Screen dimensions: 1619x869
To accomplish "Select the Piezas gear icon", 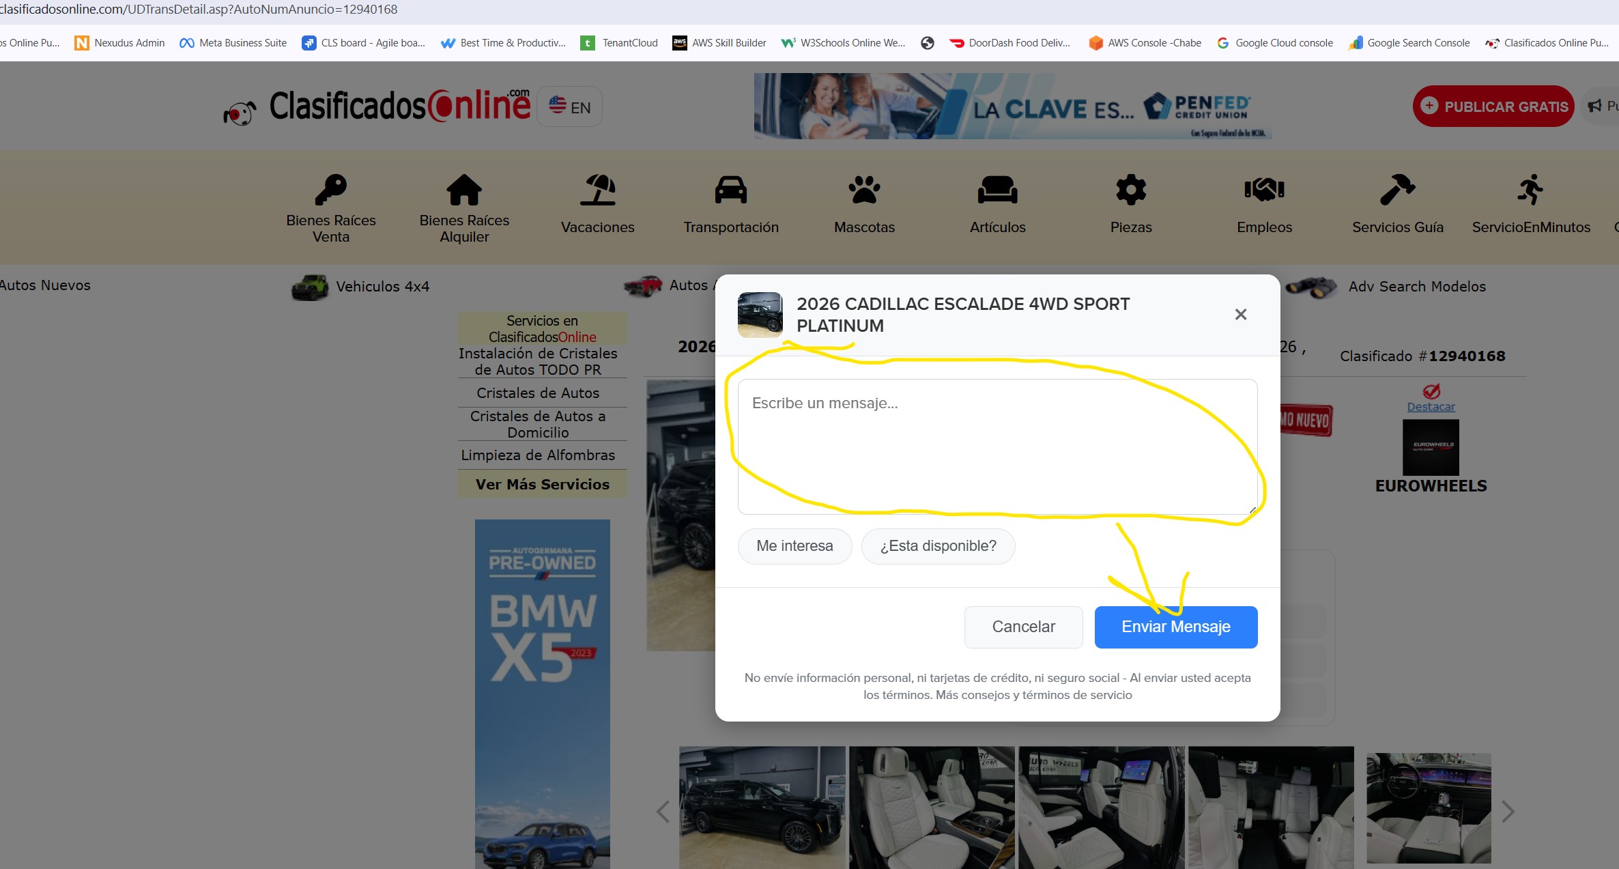I will (1131, 190).
